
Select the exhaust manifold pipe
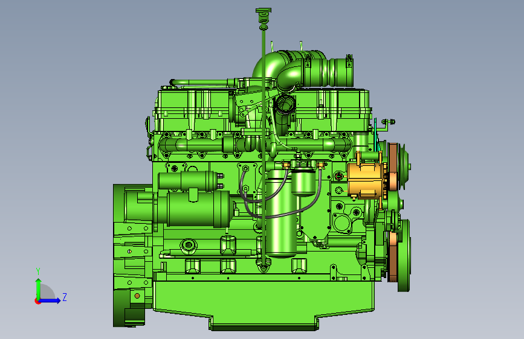pyautogui.click(x=254, y=145)
